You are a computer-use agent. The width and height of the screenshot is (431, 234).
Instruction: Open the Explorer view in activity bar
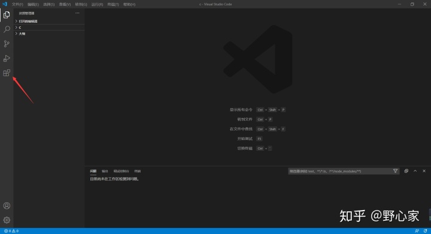[7, 14]
